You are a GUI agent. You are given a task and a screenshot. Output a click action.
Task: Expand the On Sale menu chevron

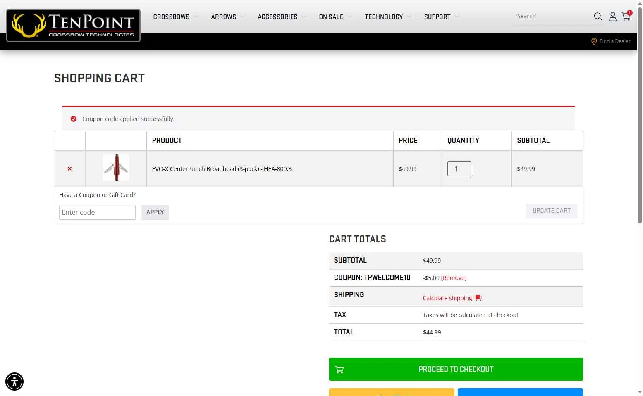(x=349, y=17)
